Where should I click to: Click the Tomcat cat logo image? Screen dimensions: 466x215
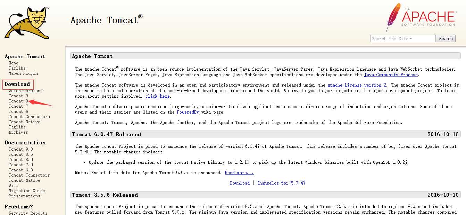pyautogui.click(x=27, y=23)
